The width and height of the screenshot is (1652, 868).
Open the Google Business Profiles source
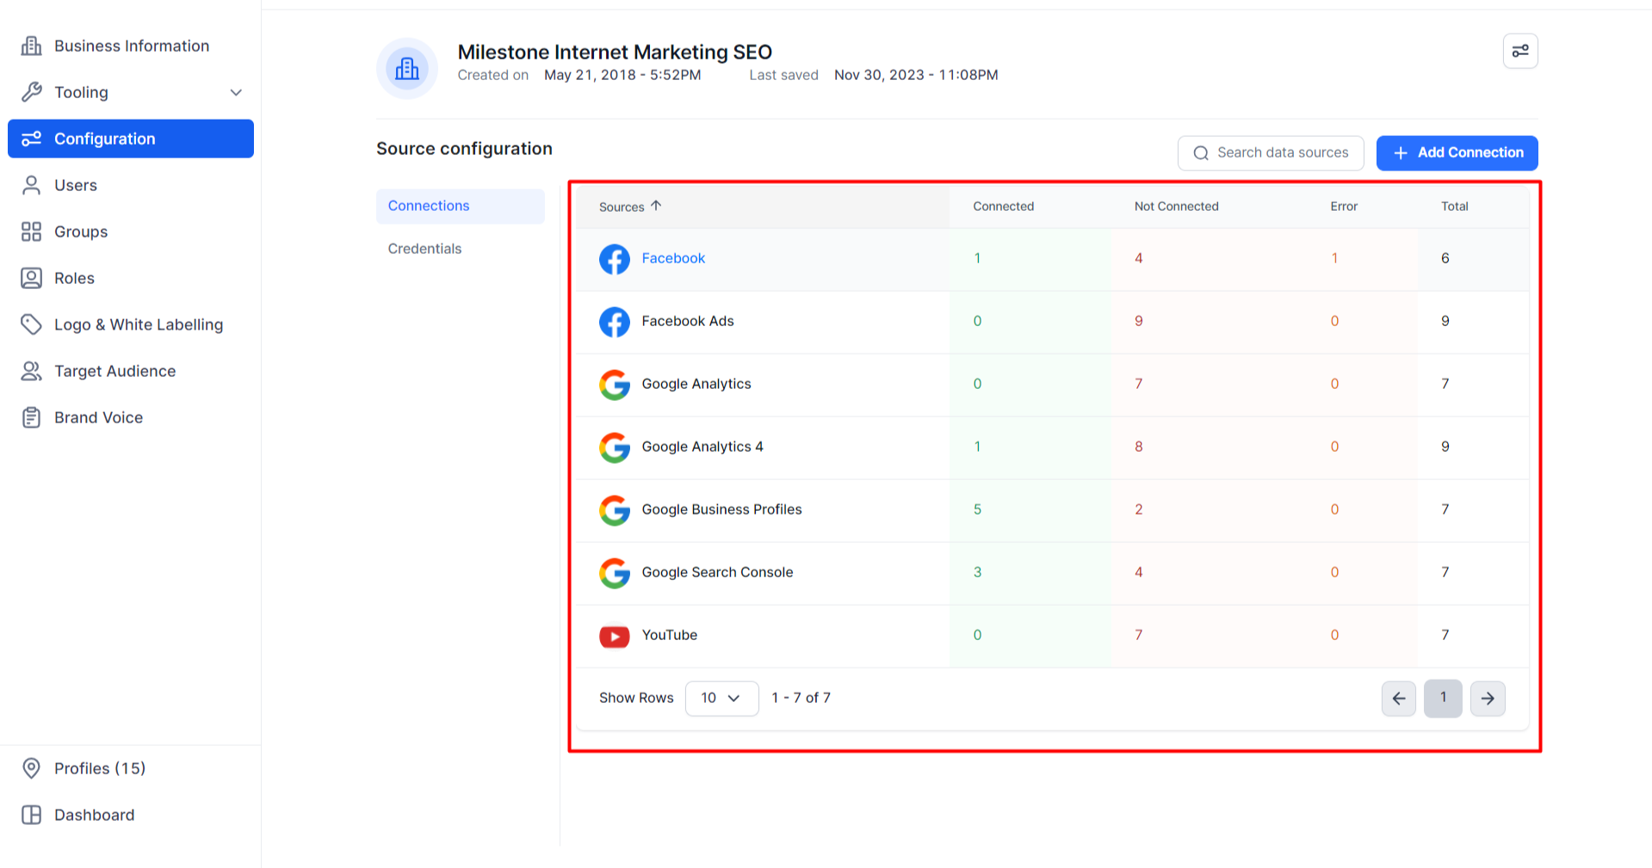click(x=721, y=509)
